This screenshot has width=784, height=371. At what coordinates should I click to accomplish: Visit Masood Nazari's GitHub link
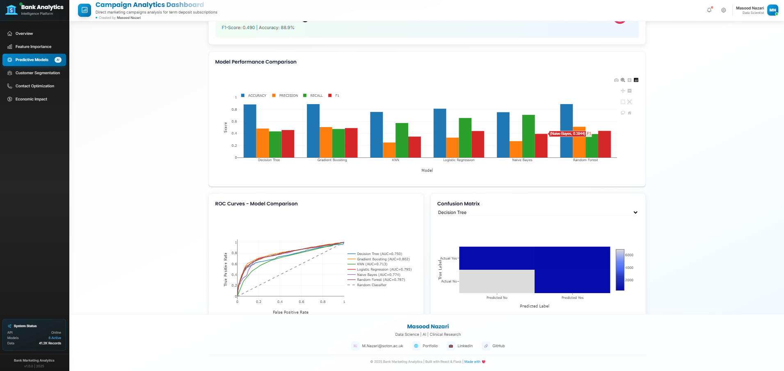(494, 346)
